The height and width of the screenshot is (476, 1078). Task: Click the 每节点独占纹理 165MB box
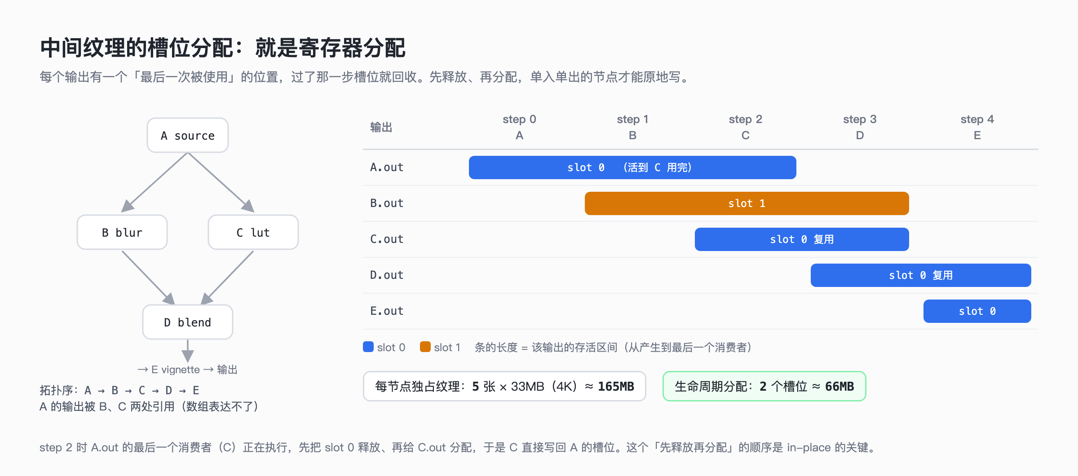pos(504,386)
